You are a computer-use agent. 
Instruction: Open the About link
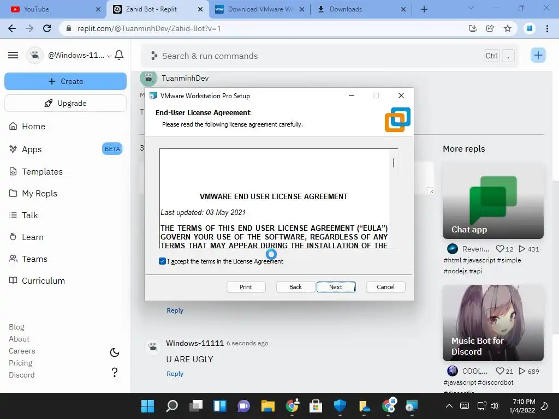(x=19, y=339)
